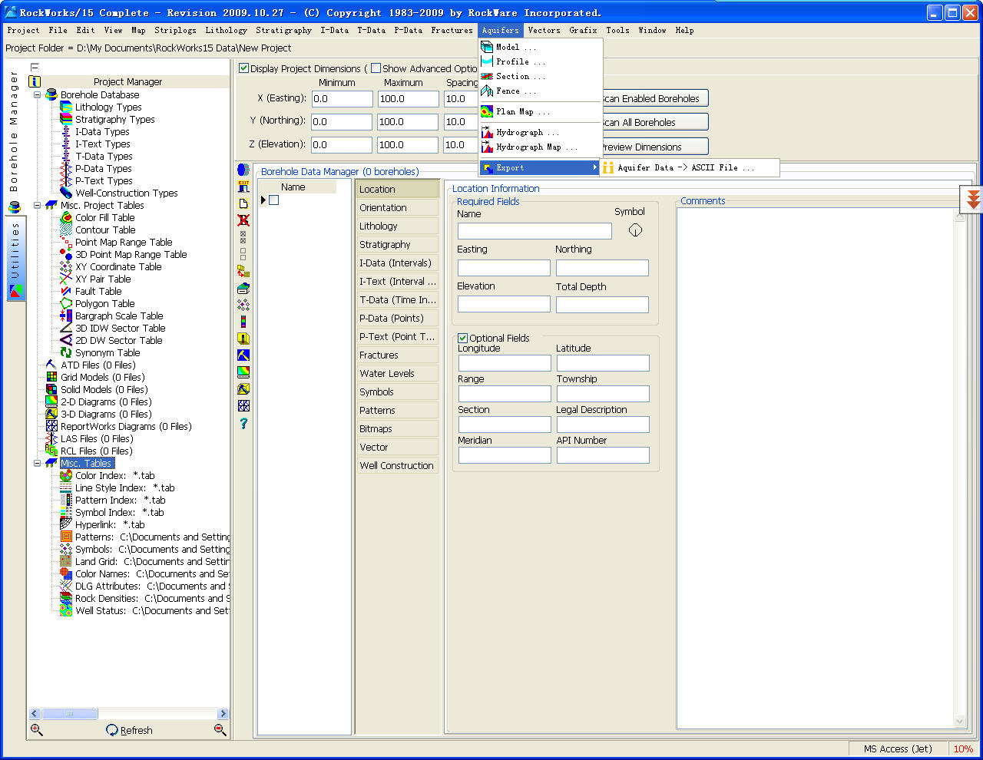The width and height of the screenshot is (983, 760).
Task: Click the Symbol picker icon under Symbol
Action: pyautogui.click(x=635, y=230)
